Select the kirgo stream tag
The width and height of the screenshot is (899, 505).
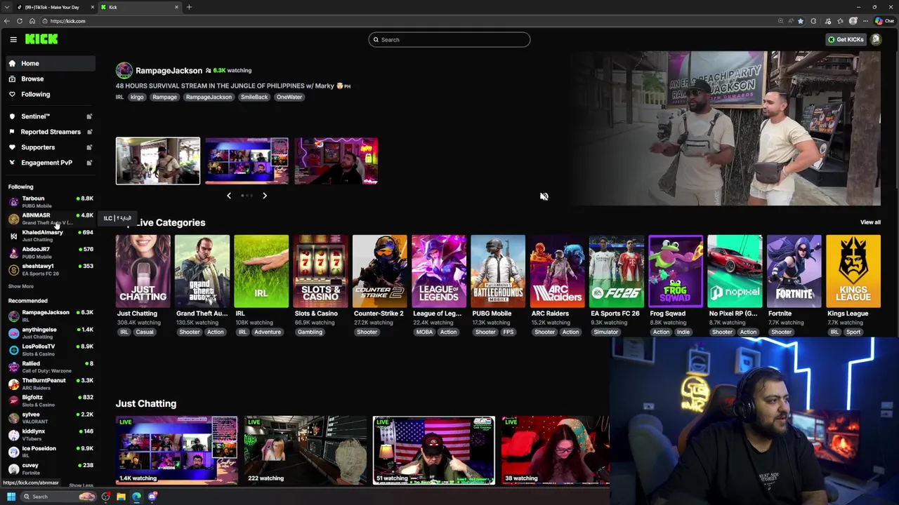point(137,97)
